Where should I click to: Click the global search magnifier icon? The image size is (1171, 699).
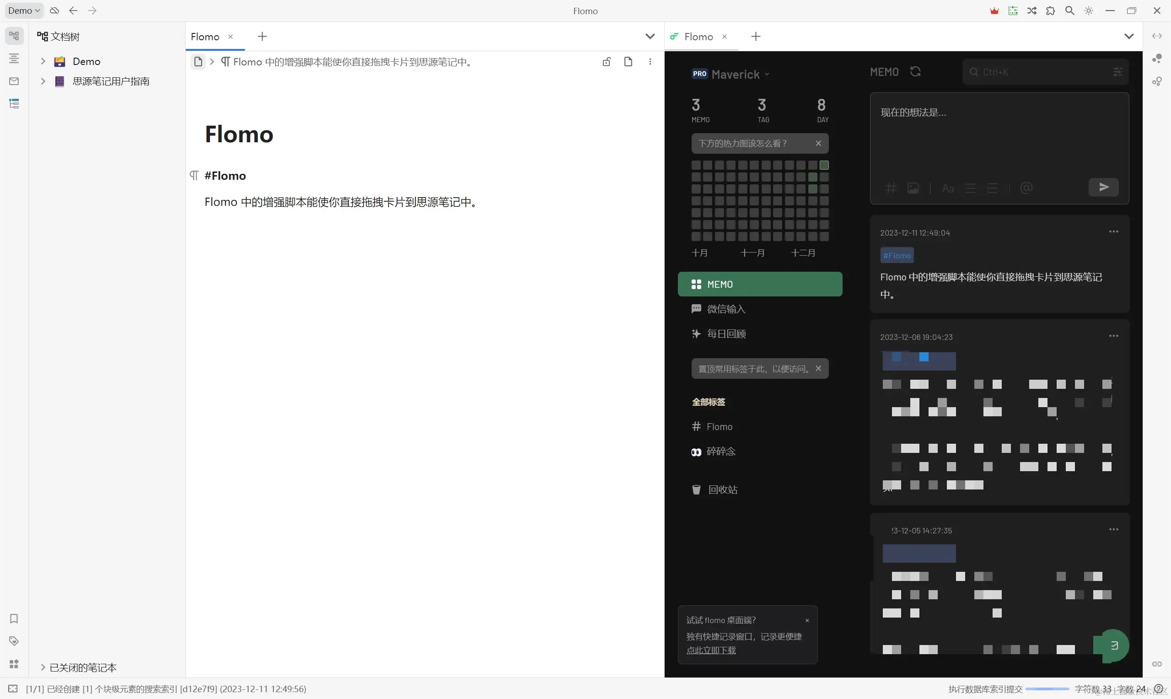pyautogui.click(x=1070, y=11)
